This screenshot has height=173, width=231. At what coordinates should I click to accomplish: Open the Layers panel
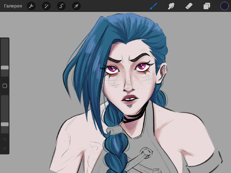click(x=207, y=6)
